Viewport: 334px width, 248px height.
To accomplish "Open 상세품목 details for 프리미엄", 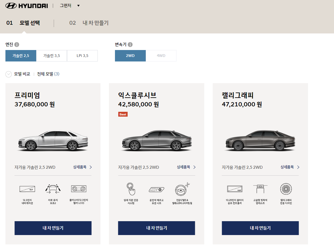I will (80, 167).
